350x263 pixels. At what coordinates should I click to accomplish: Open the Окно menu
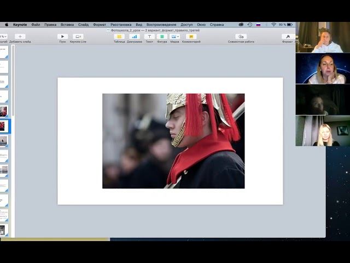point(201,25)
